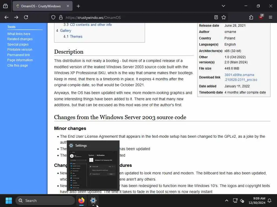Click the Settings gear icon in preview header
Screen dimensions: 277x207
tap(71, 146)
